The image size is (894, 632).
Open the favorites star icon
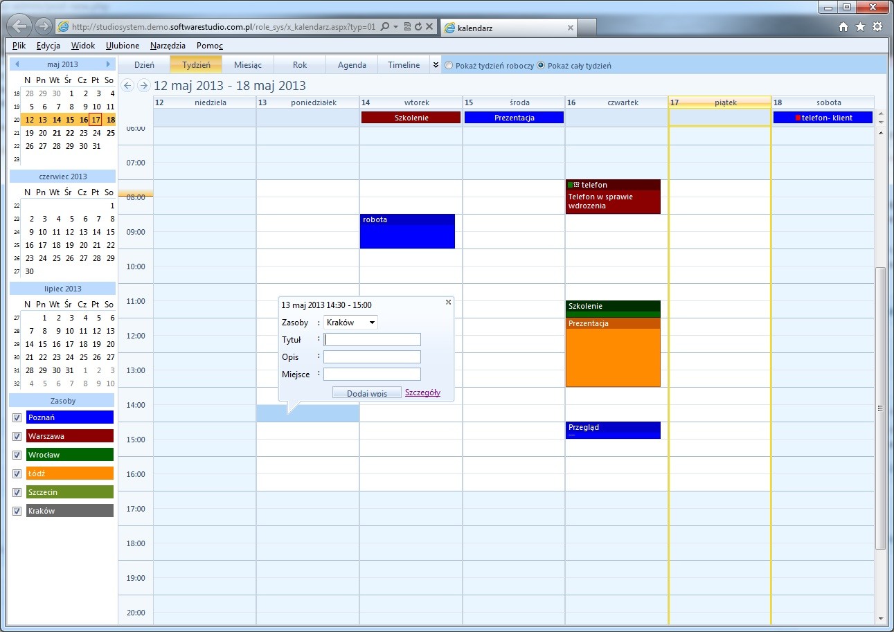coord(860,27)
